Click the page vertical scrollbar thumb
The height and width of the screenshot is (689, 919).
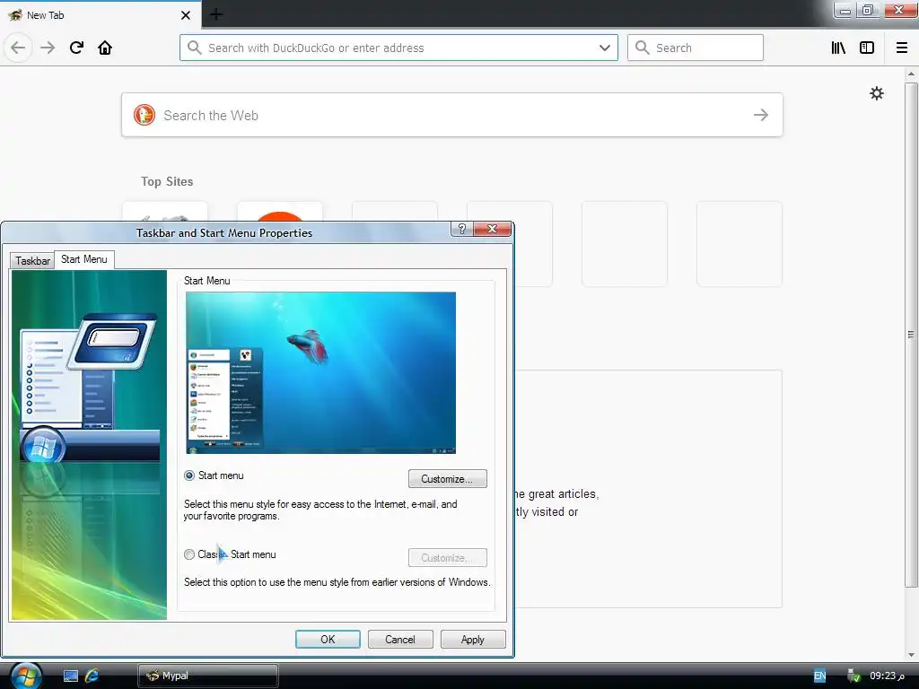pyautogui.click(x=911, y=335)
